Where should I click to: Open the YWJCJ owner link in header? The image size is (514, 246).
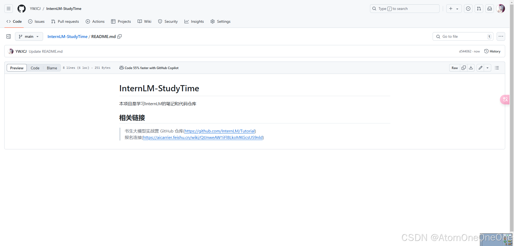tap(35, 9)
